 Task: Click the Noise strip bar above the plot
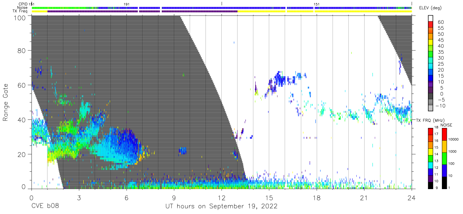click(x=222, y=8)
